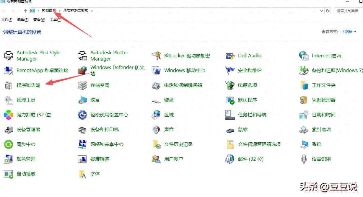Open the 程序和功能 icon

8,85
